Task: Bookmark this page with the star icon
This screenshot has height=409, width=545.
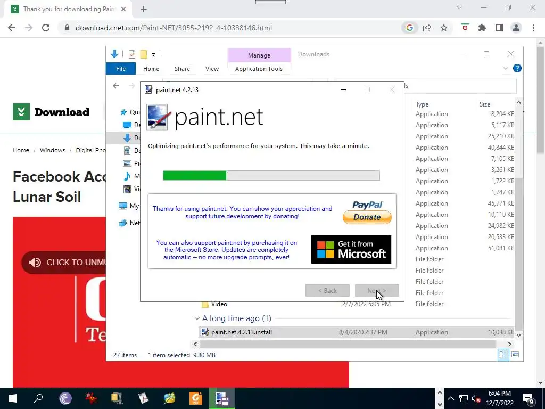Action: pos(444,28)
